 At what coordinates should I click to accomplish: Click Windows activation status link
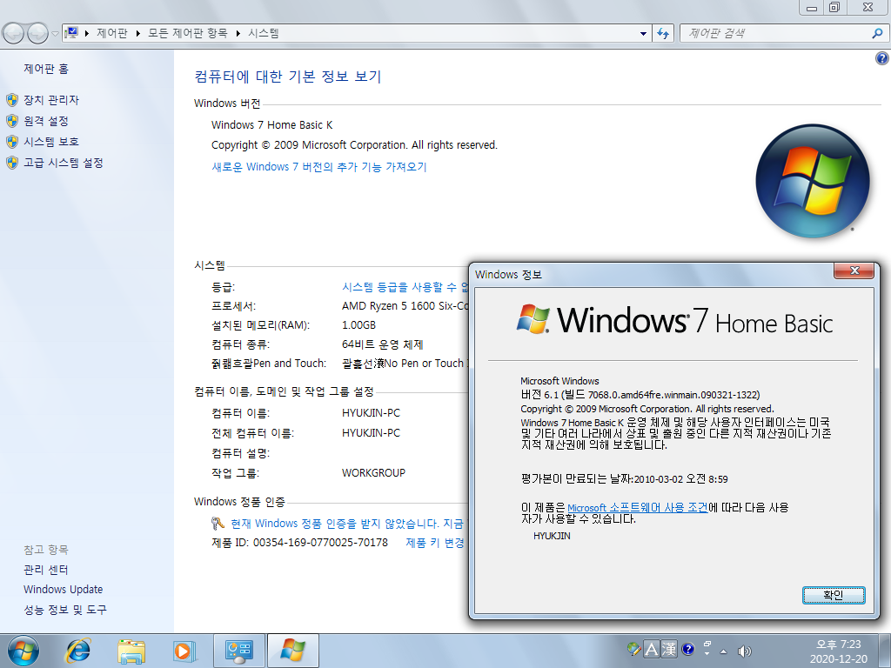tap(347, 523)
